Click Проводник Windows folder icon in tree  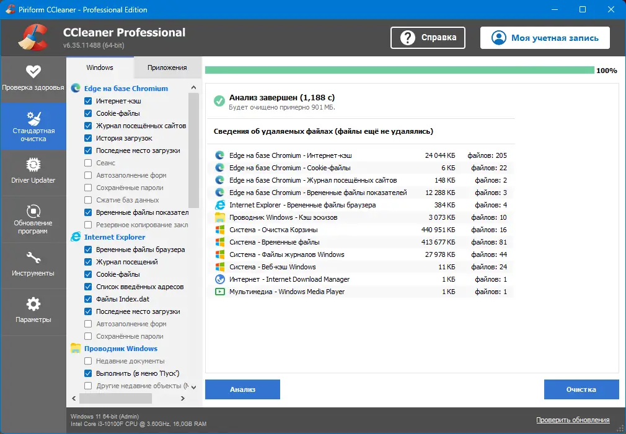click(x=76, y=348)
